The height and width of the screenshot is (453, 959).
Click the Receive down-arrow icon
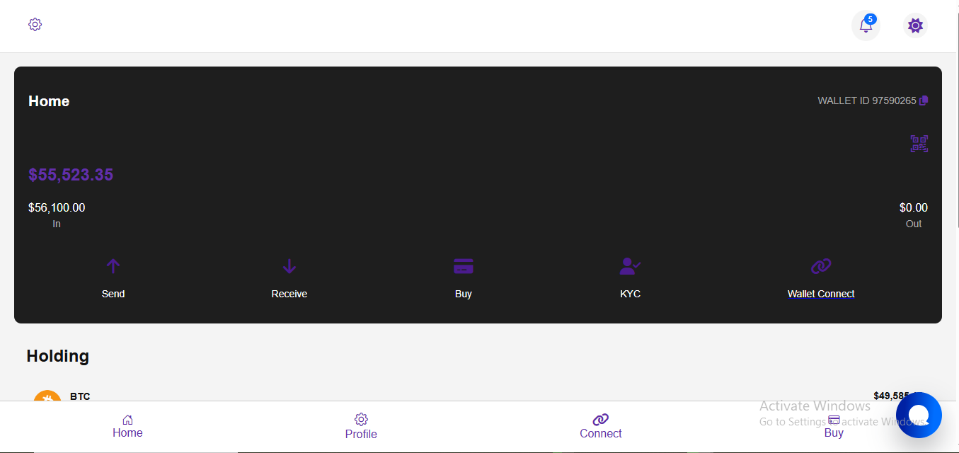(289, 267)
